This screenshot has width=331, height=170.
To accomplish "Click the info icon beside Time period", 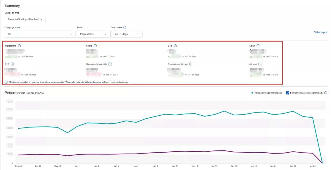I will (125, 28).
